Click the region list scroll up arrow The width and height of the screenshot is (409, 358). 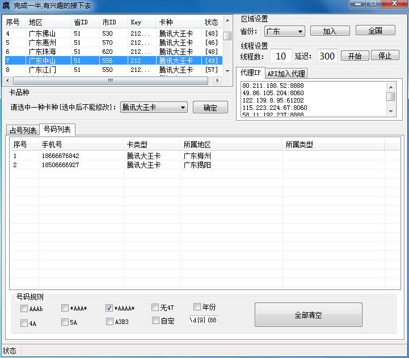(227, 20)
